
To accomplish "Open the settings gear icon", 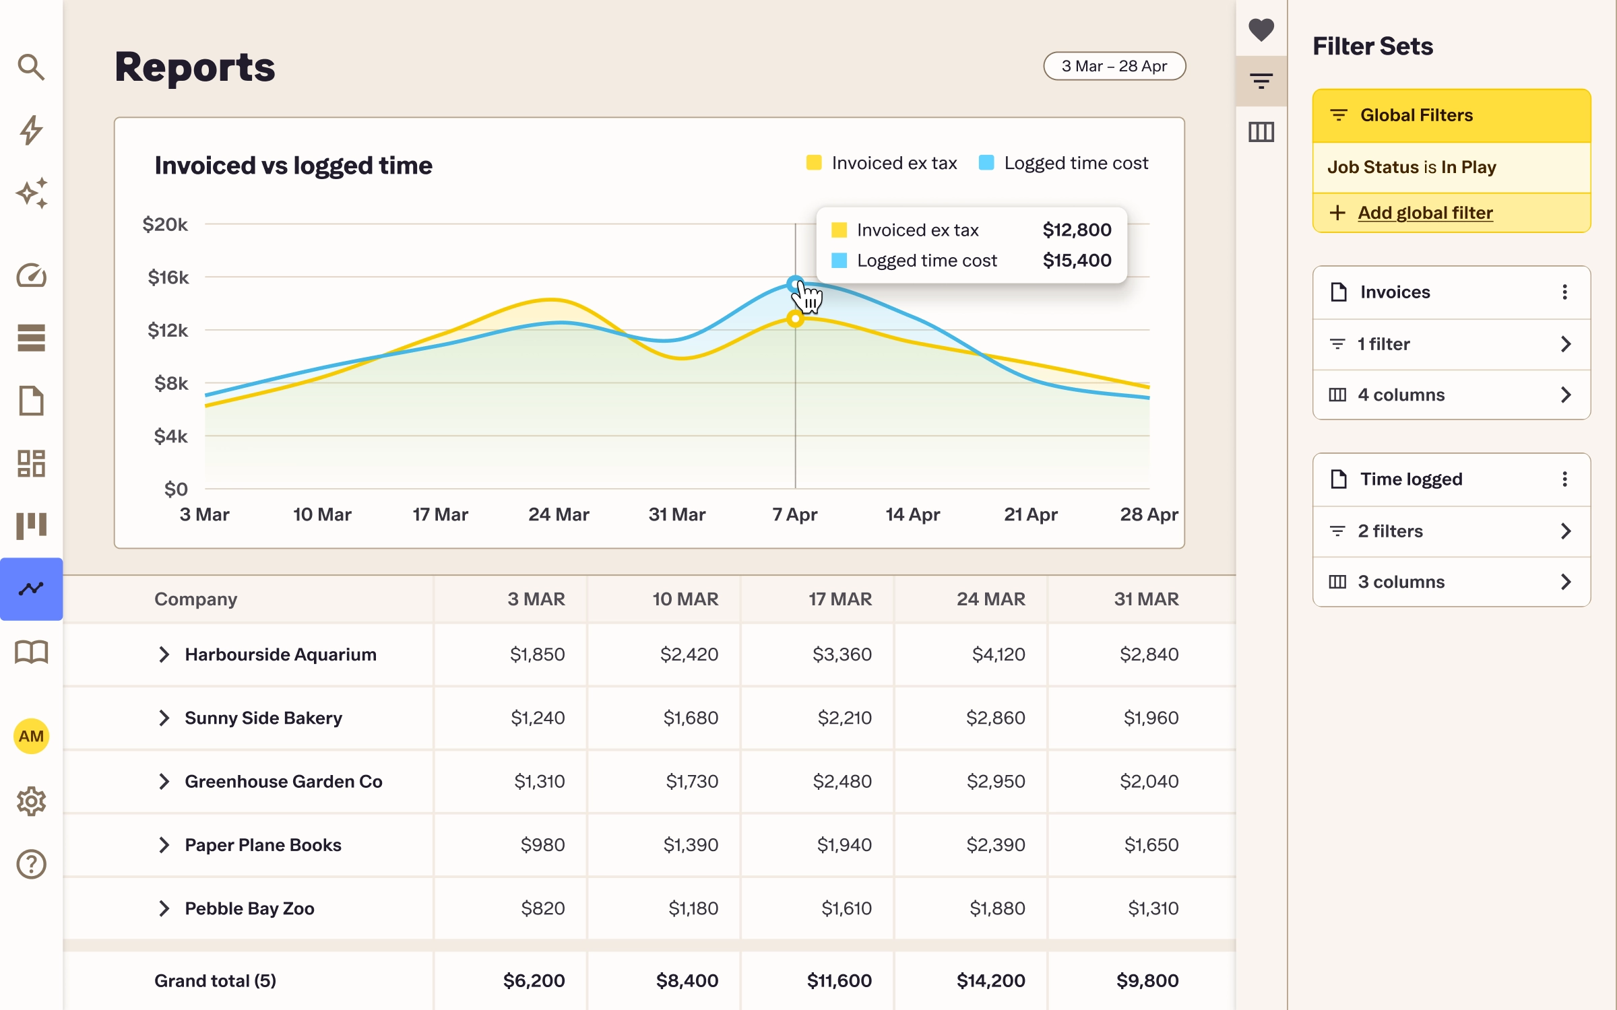I will click(x=31, y=801).
